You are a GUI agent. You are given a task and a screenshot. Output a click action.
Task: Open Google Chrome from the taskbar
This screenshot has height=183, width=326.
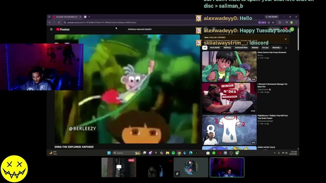179,153
